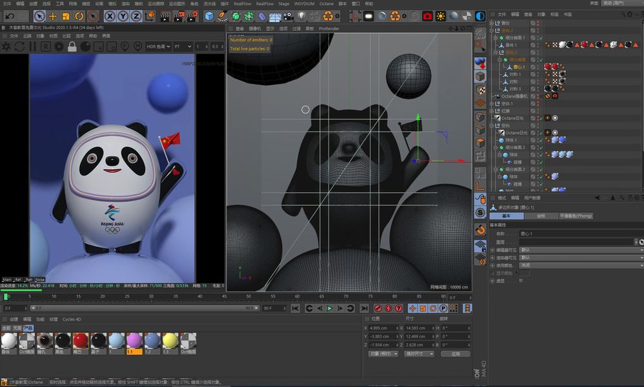Screen dimensions: 644x387
Task: Pause the Octane live viewer render
Action: pos(32,46)
